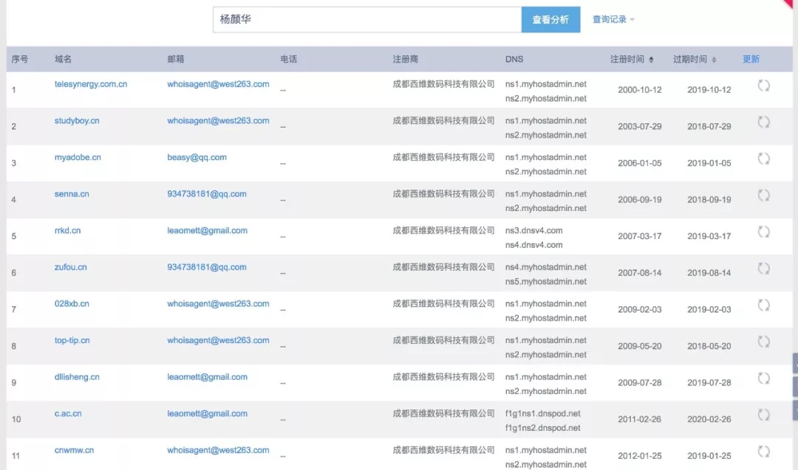Select expiry date 2020-02-26
Viewport: 798px width, 470px height.
click(x=709, y=418)
